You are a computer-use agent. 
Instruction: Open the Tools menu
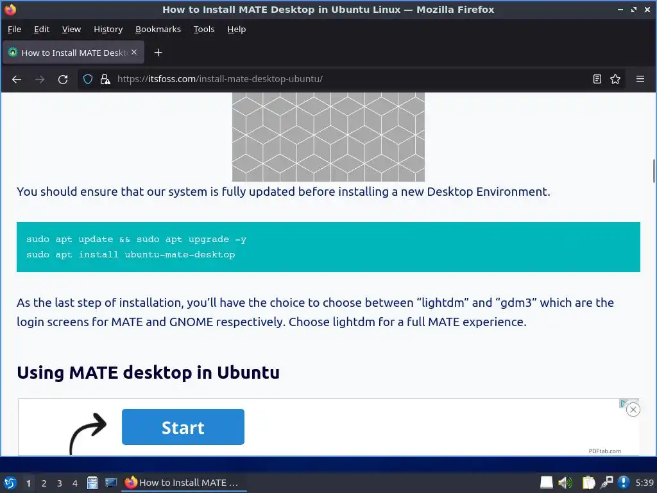point(203,30)
